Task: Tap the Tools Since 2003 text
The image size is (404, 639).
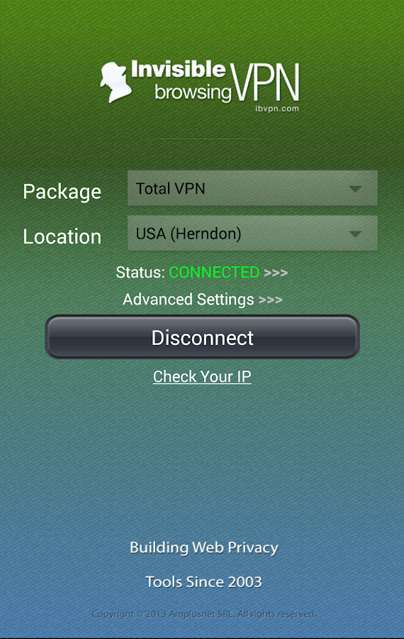Action: 204,582
